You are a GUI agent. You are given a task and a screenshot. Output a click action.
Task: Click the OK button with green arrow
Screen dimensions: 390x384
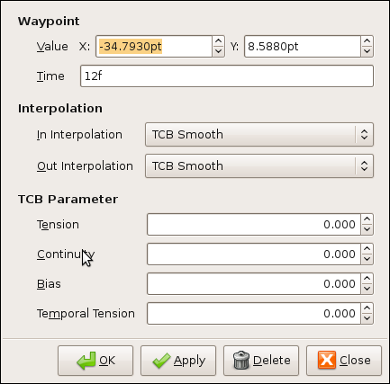[95, 361]
